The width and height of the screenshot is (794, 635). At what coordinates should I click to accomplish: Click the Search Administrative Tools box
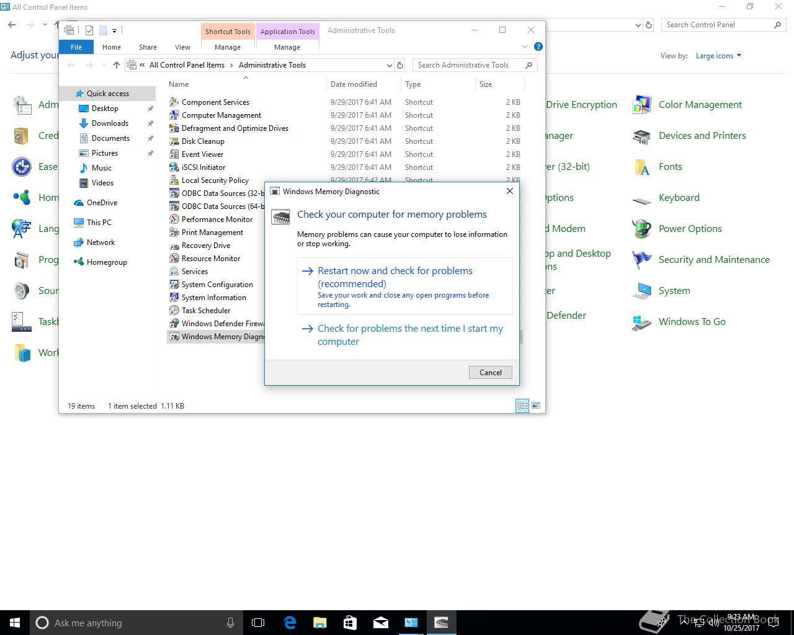(475, 65)
